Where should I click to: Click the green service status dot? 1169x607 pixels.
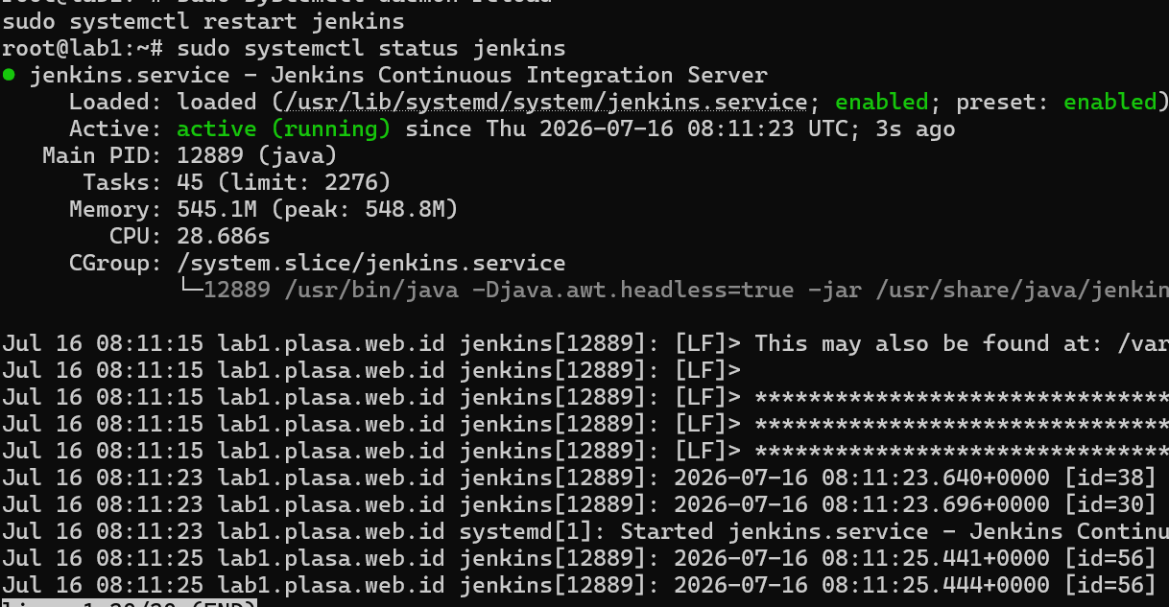point(9,76)
